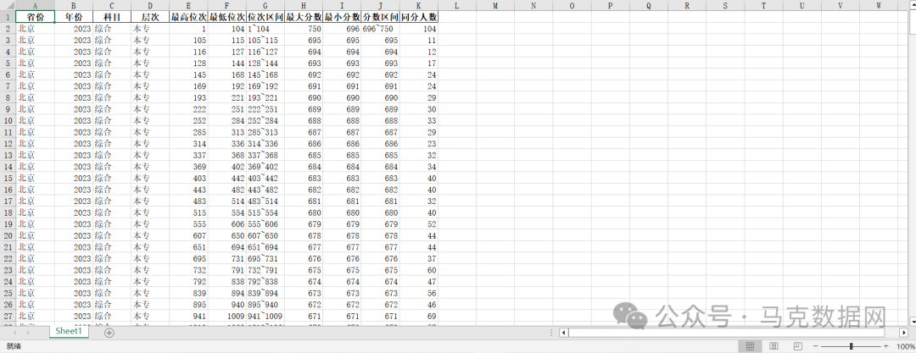Click header cell 同分人数

(x=418, y=17)
